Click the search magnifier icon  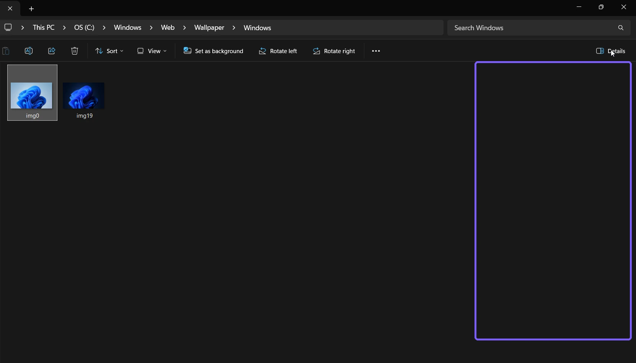point(621,28)
